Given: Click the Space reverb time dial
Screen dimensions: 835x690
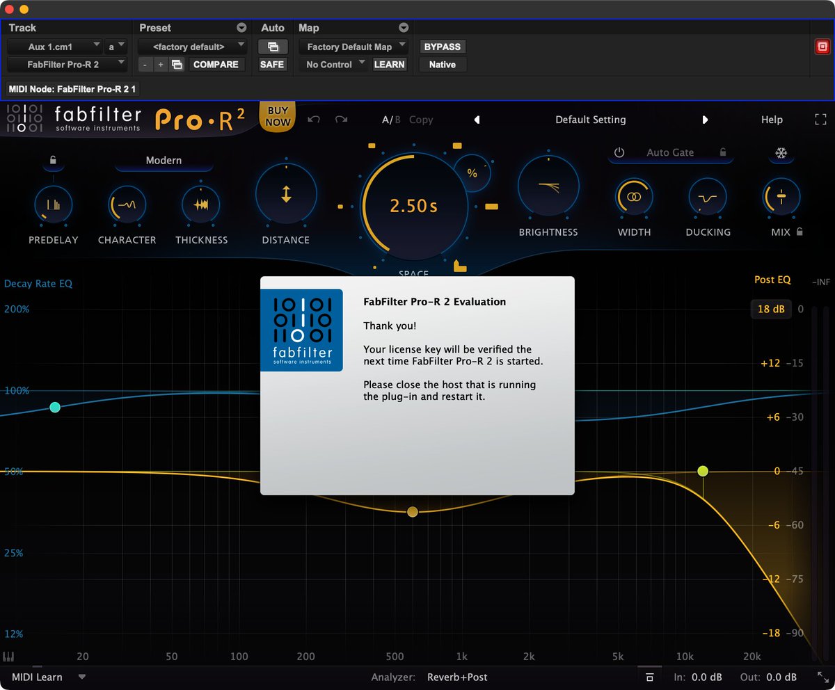Looking at the screenshot, I should coord(413,204).
